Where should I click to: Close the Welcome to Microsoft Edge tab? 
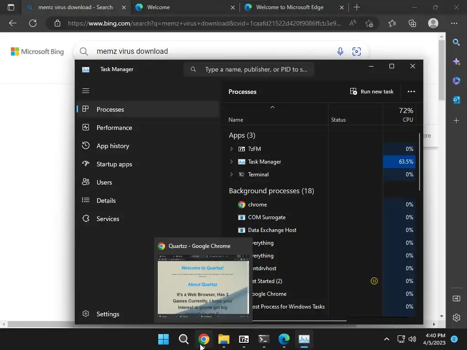342,7
